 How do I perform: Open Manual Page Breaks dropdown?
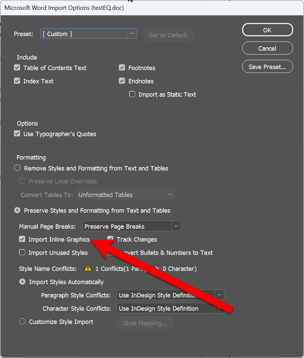pos(131,226)
